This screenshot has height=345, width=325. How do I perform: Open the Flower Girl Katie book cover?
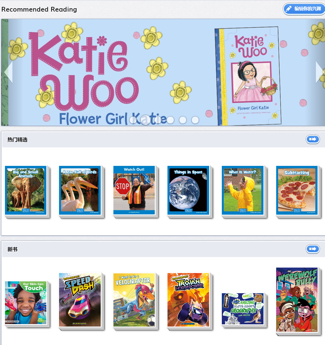click(248, 76)
